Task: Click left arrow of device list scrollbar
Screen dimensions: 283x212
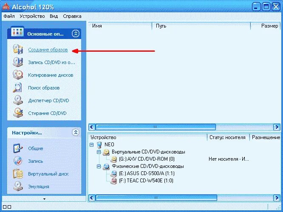Action: point(92,198)
